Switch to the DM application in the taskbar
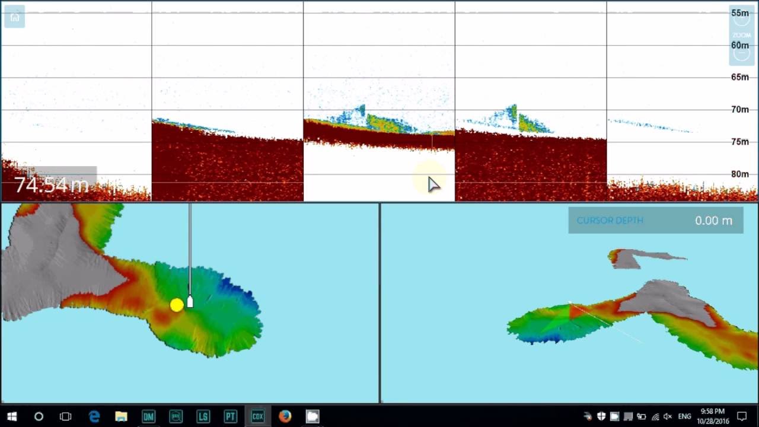This screenshot has width=759, height=427. click(x=149, y=416)
